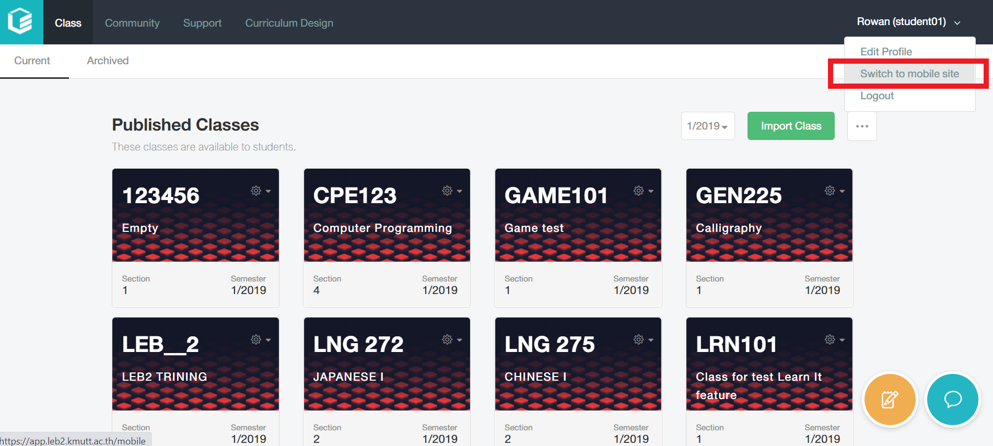Expand the Rowan (student01) user menu

(x=908, y=22)
